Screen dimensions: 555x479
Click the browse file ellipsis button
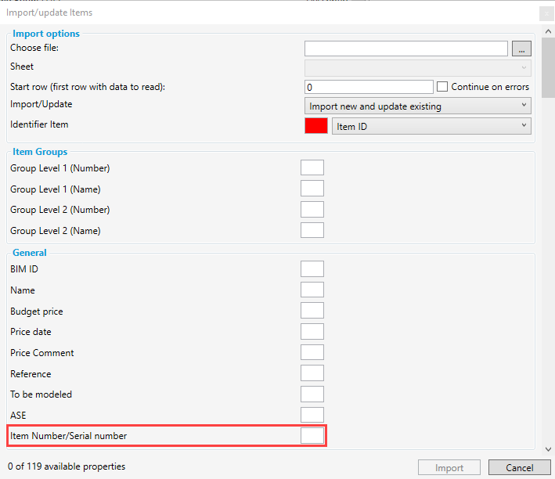(x=521, y=49)
